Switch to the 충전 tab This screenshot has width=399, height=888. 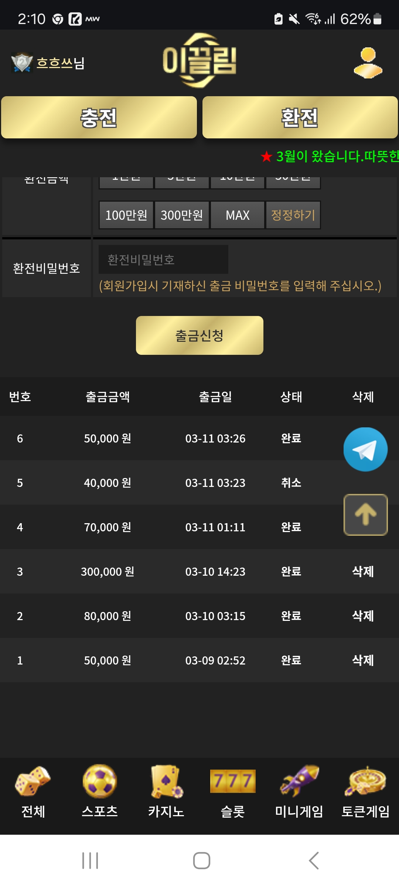99,118
